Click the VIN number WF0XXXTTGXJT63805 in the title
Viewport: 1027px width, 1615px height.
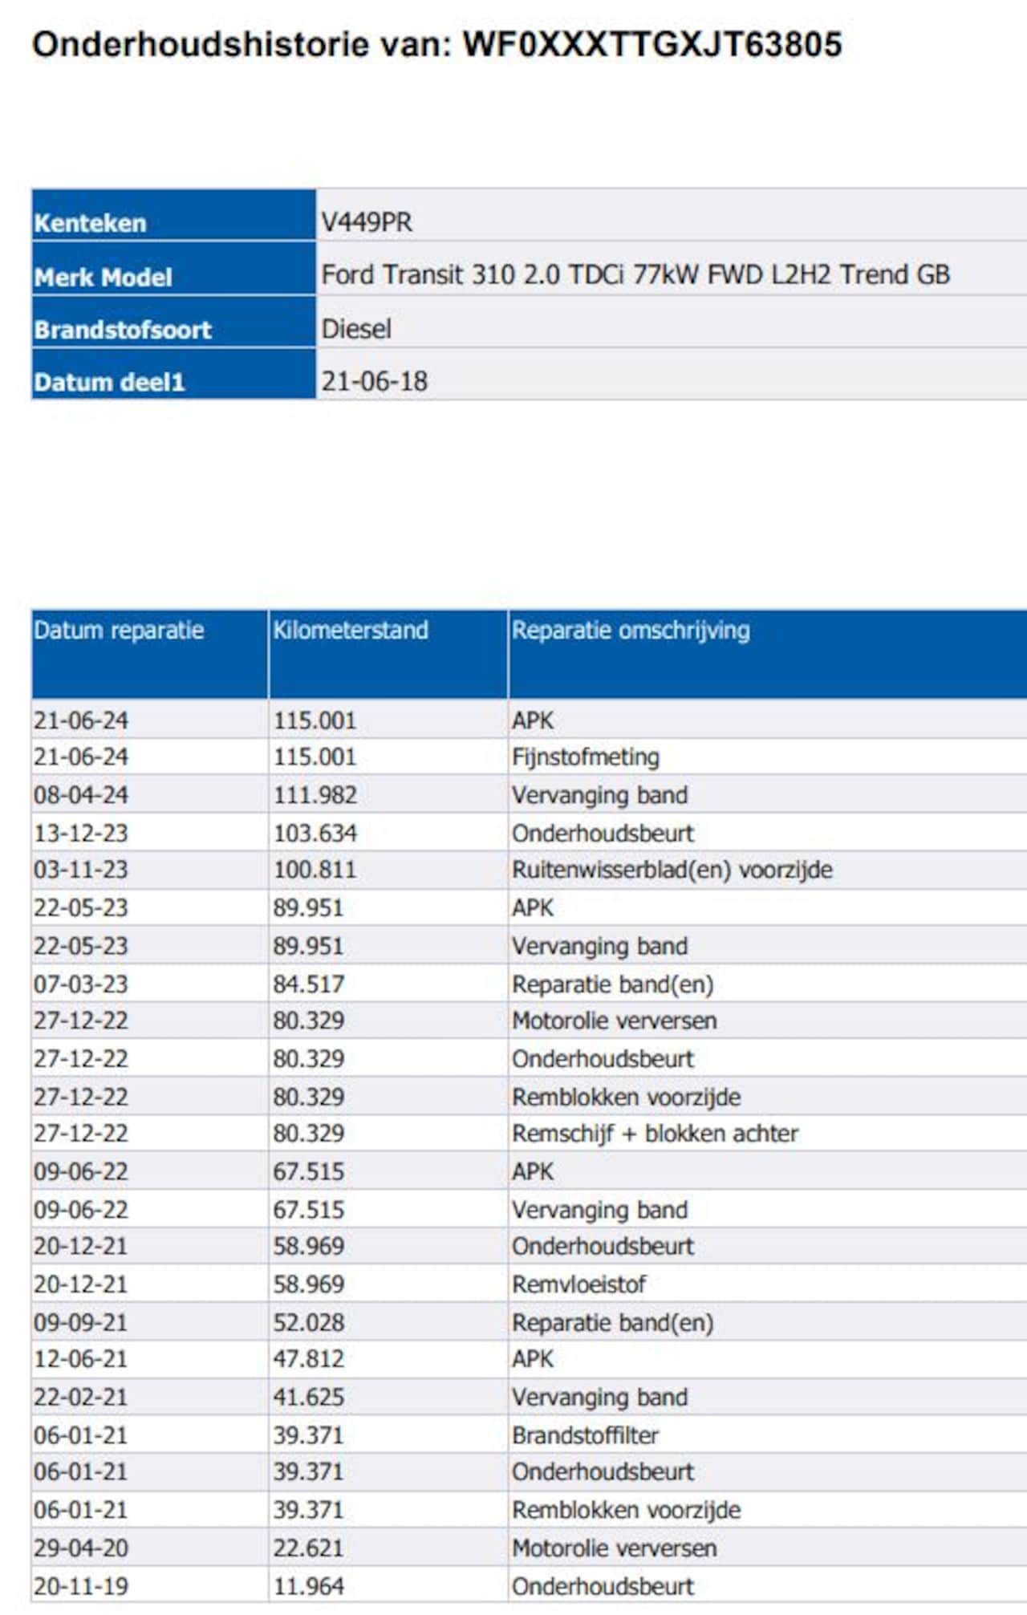(x=652, y=44)
